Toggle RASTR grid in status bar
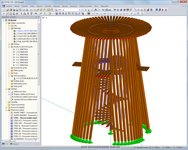 [91, 147]
